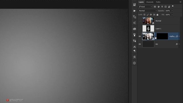Open the Paragraph panel icon
The image size is (183, 103).
pos(134,51)
